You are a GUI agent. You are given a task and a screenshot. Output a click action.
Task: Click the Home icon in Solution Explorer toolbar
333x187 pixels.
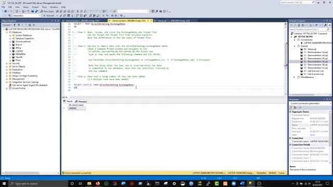299,25
